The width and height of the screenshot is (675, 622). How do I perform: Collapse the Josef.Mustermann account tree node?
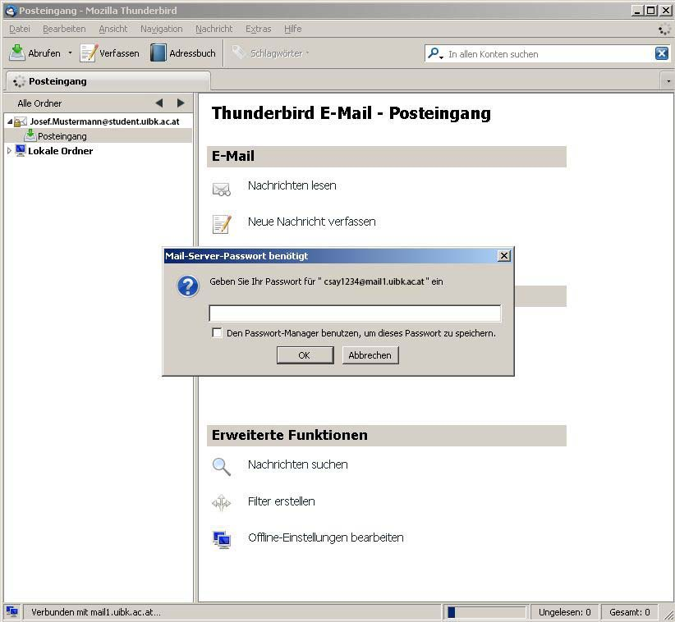click(x=10, y=121)
